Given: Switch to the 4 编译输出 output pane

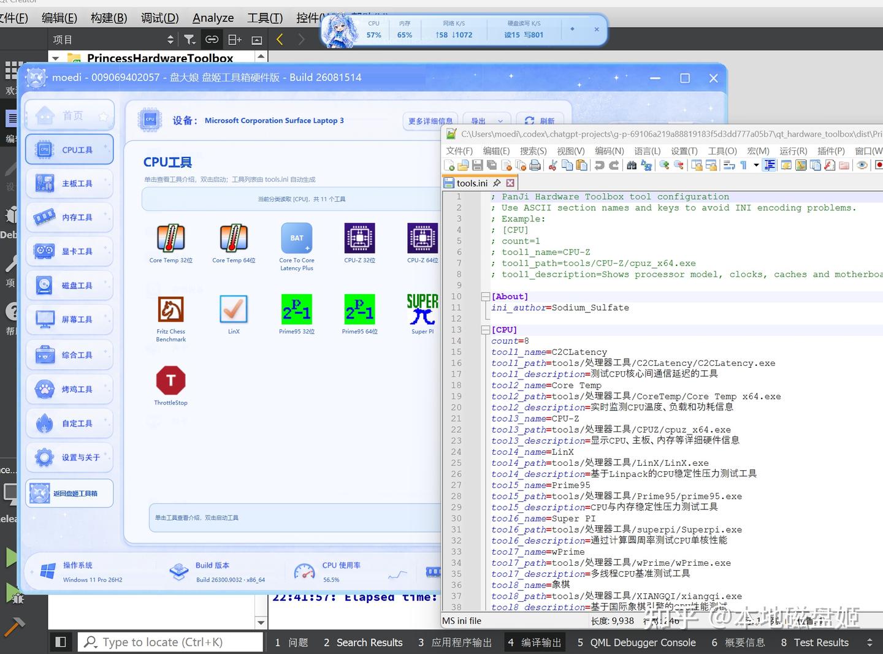Looking at the screenshot, I should 535,642.
